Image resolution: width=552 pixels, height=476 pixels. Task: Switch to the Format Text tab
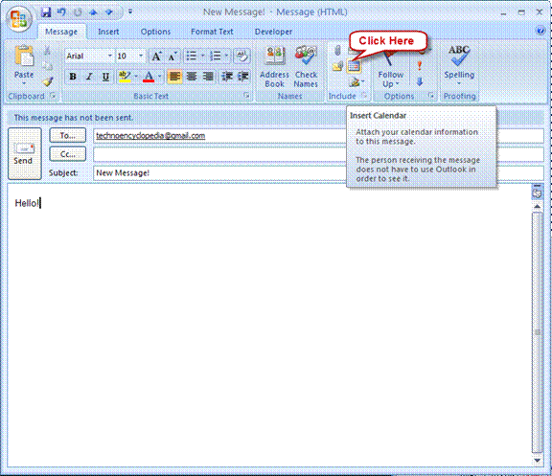[212, 32]
